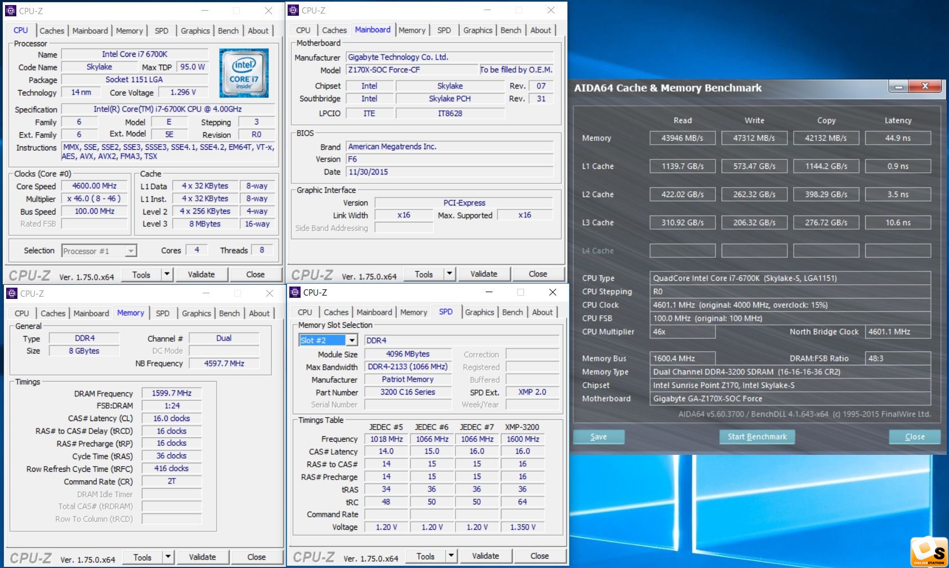This screenshot has height=568, width=949.
Task: Click the NB Frequency 4597.7 MHz field
Action: pyautogui.click(x=224, y=364)
